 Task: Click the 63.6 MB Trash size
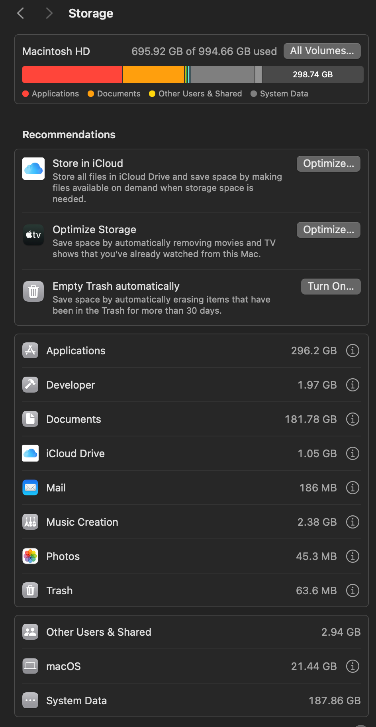click(x=316, y=591)
